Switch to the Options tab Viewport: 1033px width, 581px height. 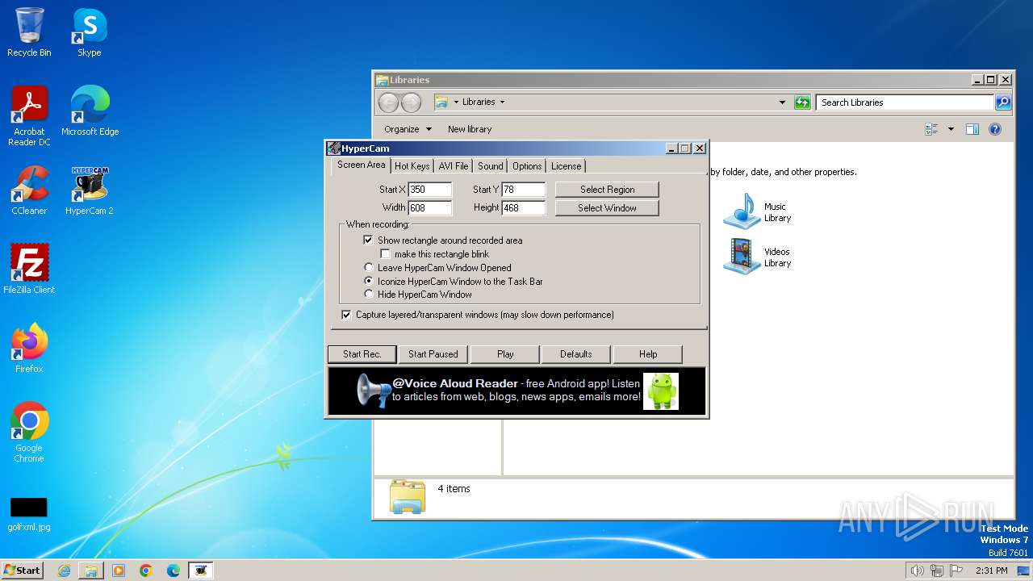coord(527,166)
